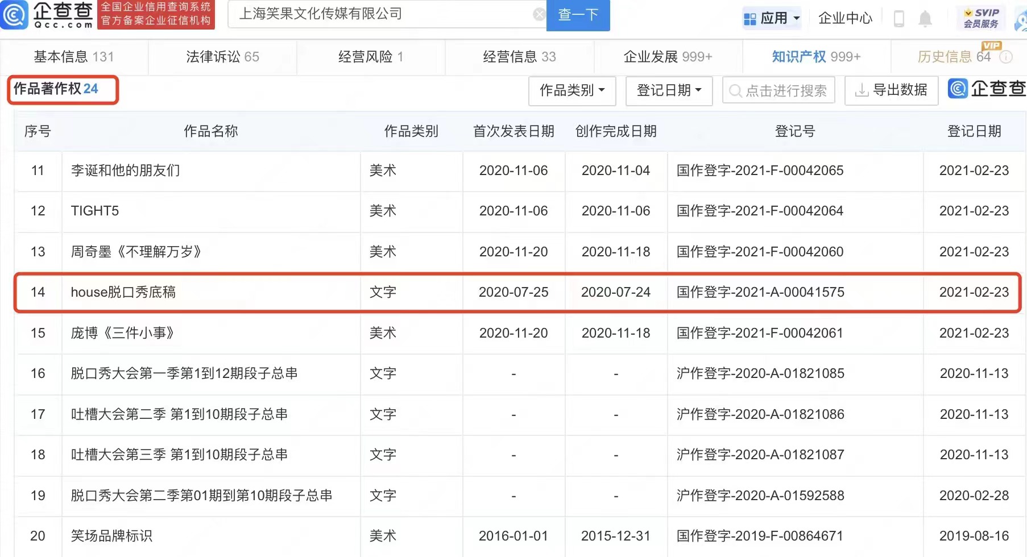
Task: Select work name house脱口秀底稿
Action: pos(123,292)
